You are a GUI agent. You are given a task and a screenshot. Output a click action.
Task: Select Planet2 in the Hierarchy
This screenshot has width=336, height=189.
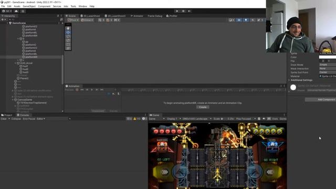coord(24,78)
